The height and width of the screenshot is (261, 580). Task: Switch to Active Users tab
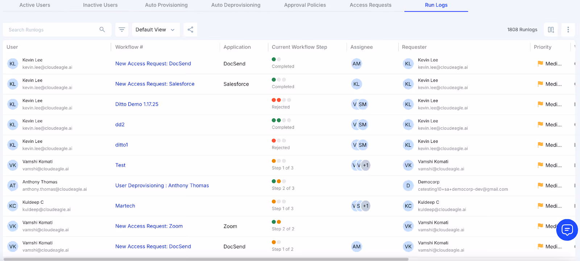35,5
